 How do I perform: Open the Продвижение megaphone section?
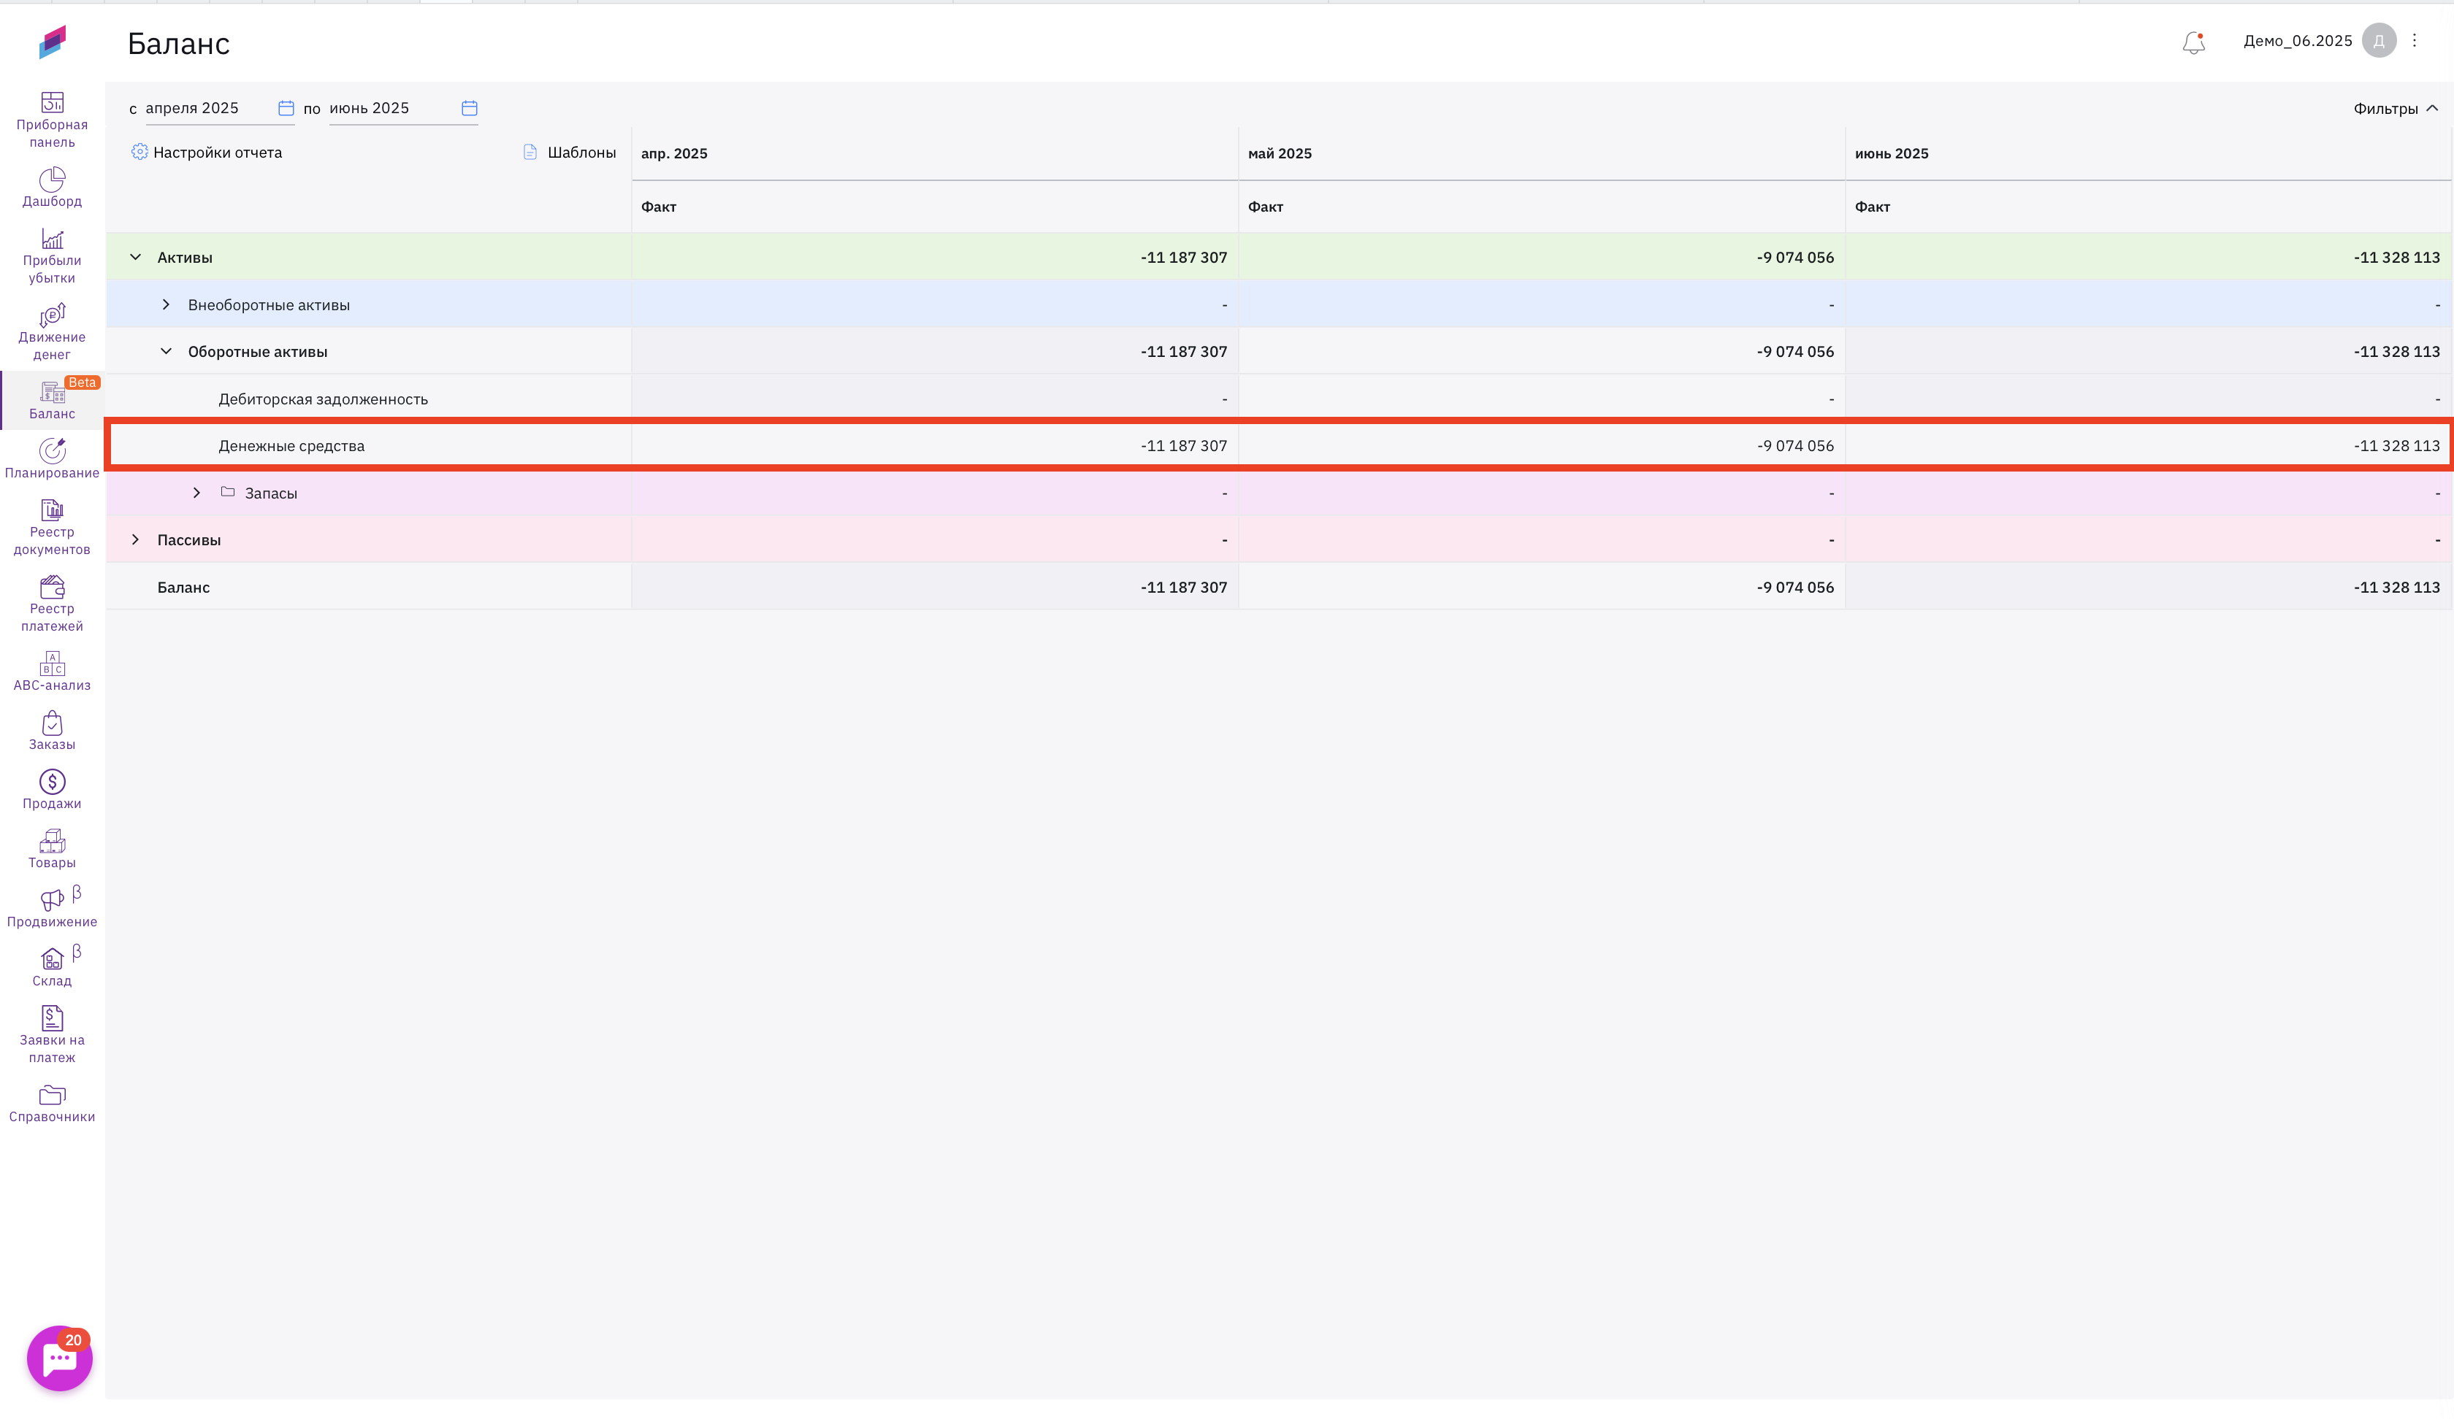tap(52, 909)
